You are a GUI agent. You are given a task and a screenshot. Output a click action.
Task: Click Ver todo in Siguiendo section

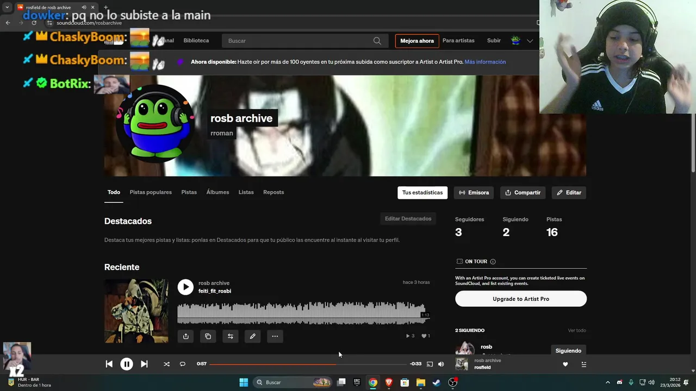[577, 330]
